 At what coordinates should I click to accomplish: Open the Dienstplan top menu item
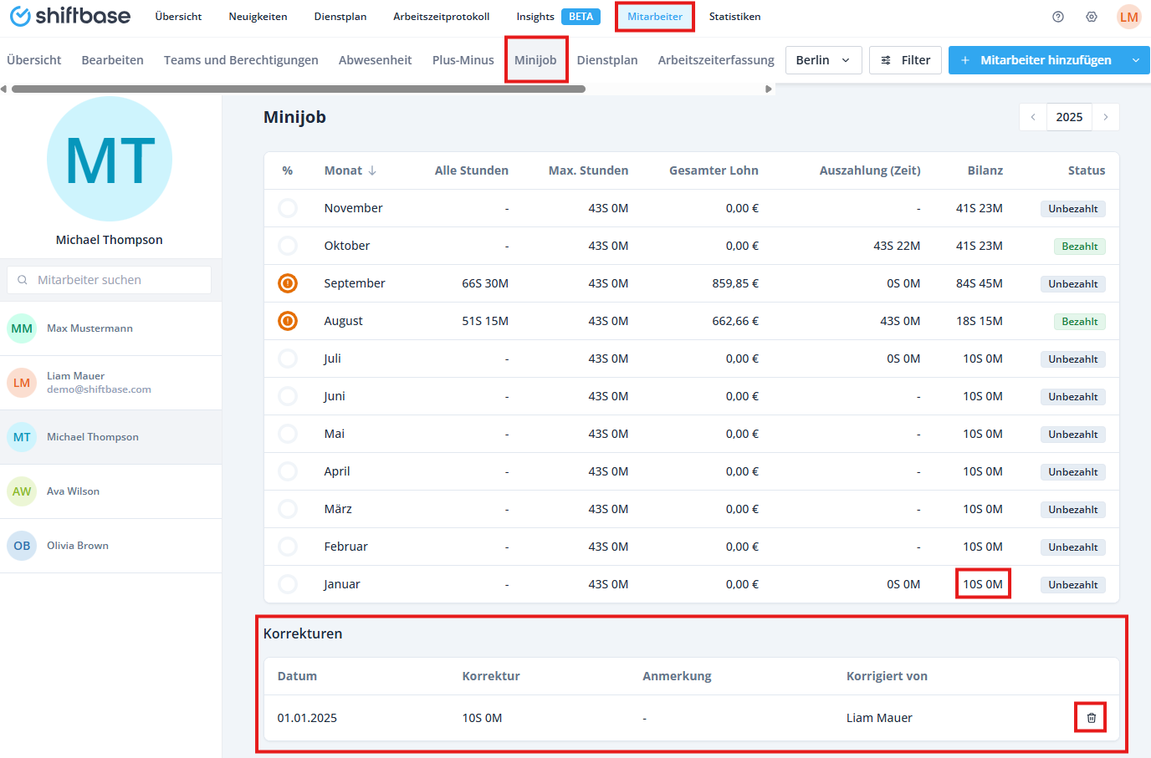pos(340,17)
